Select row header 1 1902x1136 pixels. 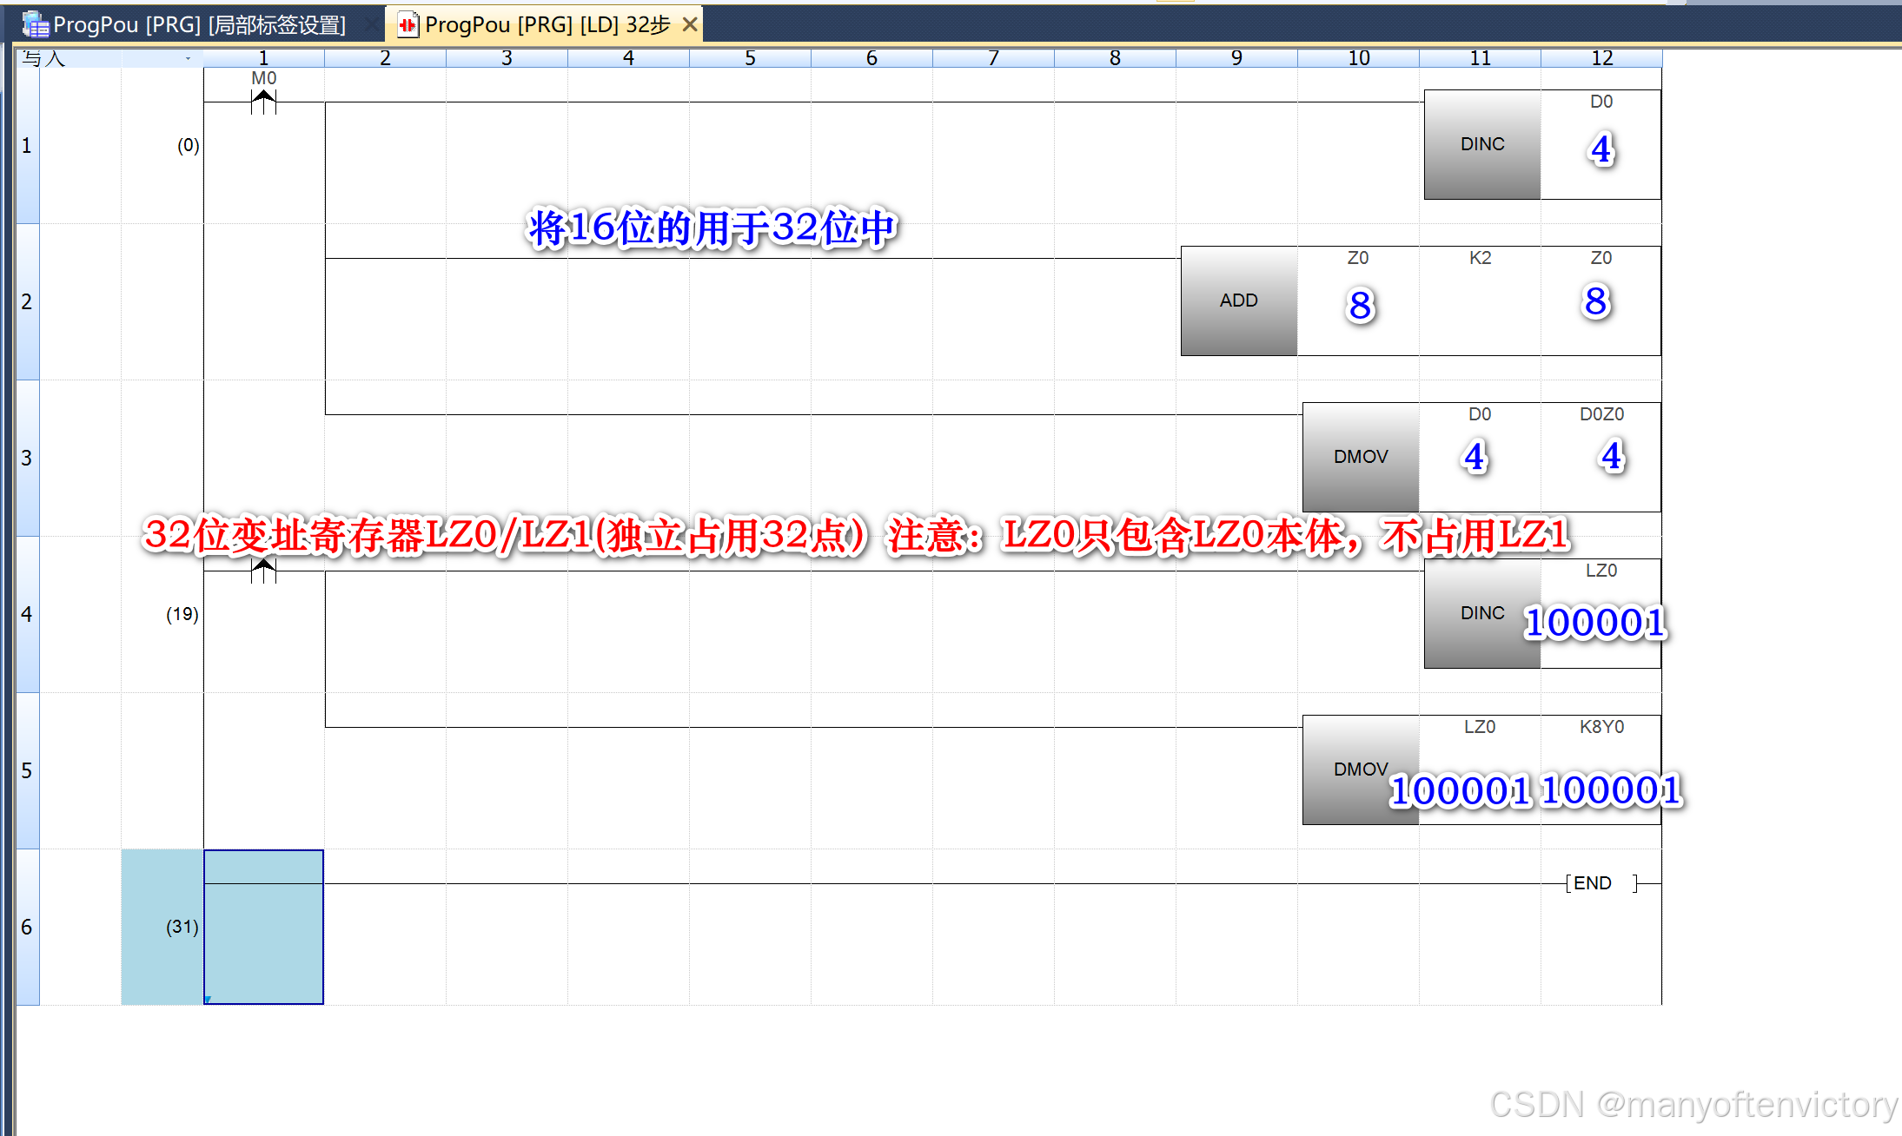[27, 145]
